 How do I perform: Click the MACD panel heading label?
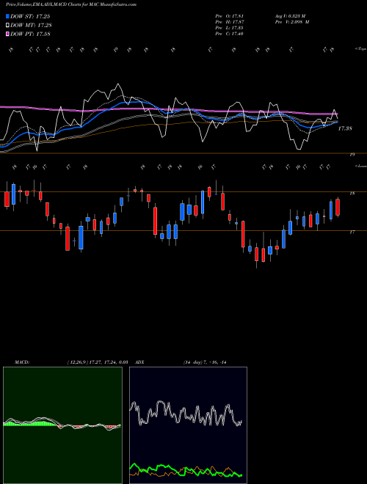point(22,362)
